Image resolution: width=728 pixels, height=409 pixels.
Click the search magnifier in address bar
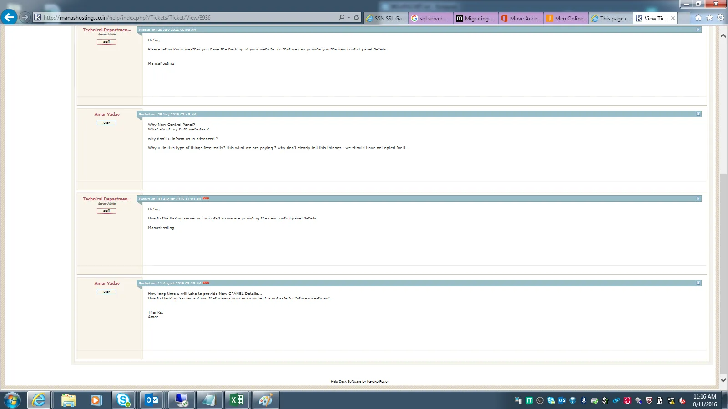(x=341, y=18)
